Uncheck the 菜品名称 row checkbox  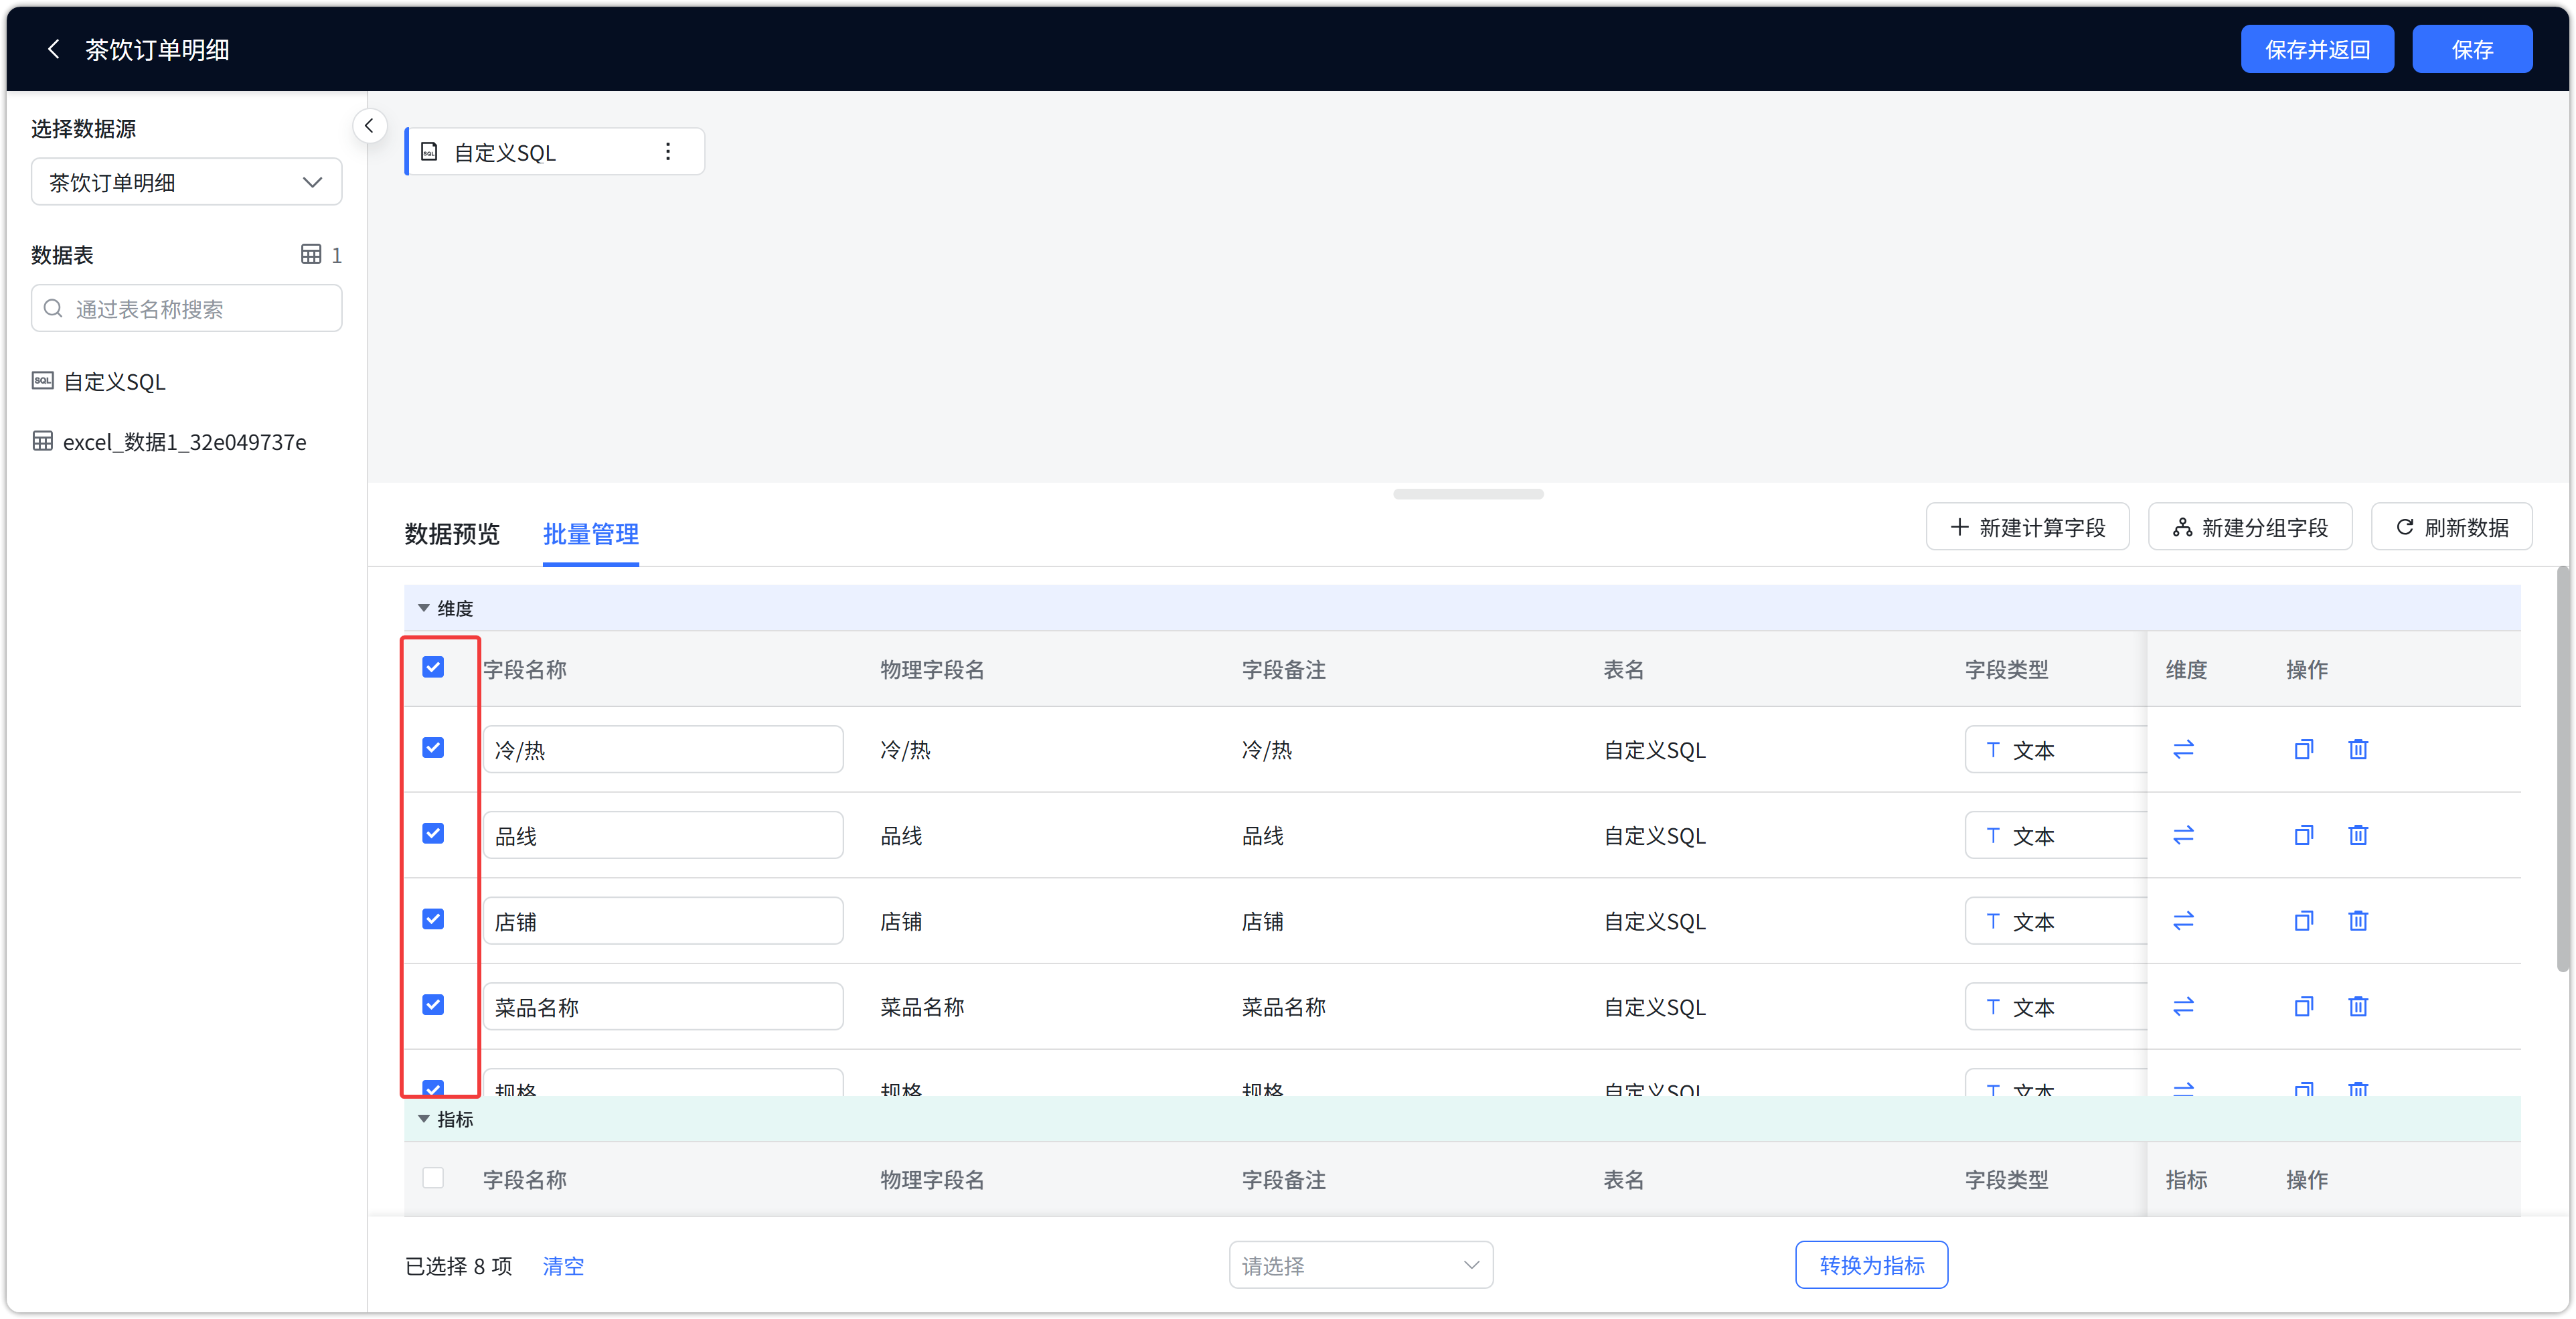(433, 1005)
